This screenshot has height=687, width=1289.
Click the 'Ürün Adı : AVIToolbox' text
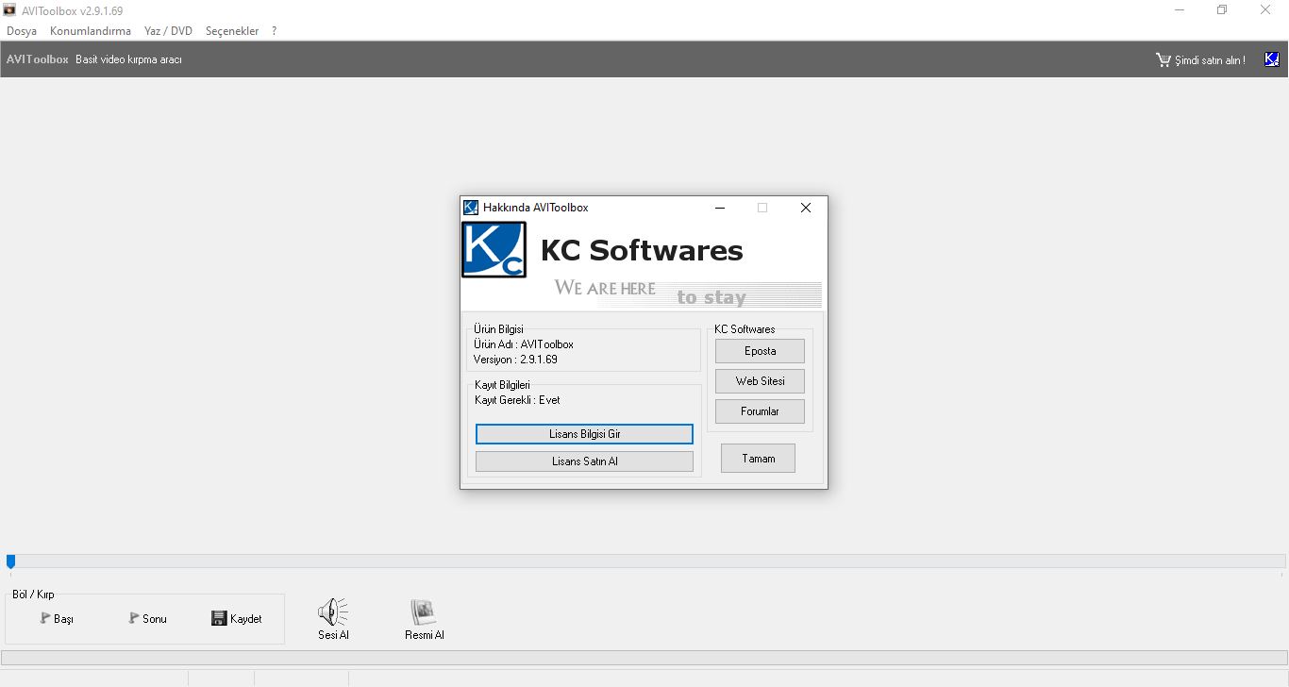pos(524,344)
